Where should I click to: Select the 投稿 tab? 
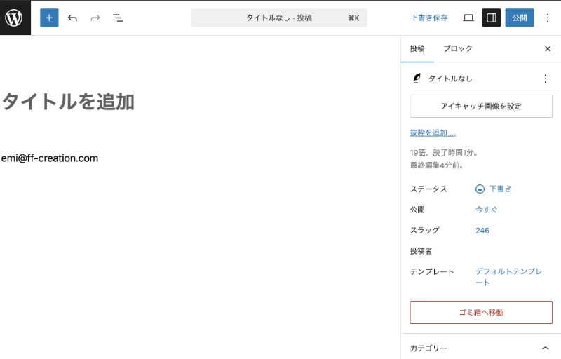point(417,49)
